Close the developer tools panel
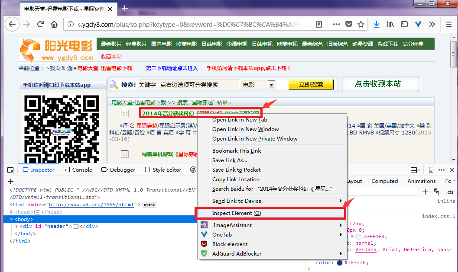 pos(452,170)
